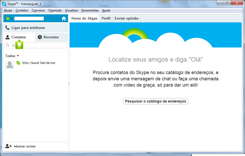Click the clock icon on Recentes

tap(40, 37)
